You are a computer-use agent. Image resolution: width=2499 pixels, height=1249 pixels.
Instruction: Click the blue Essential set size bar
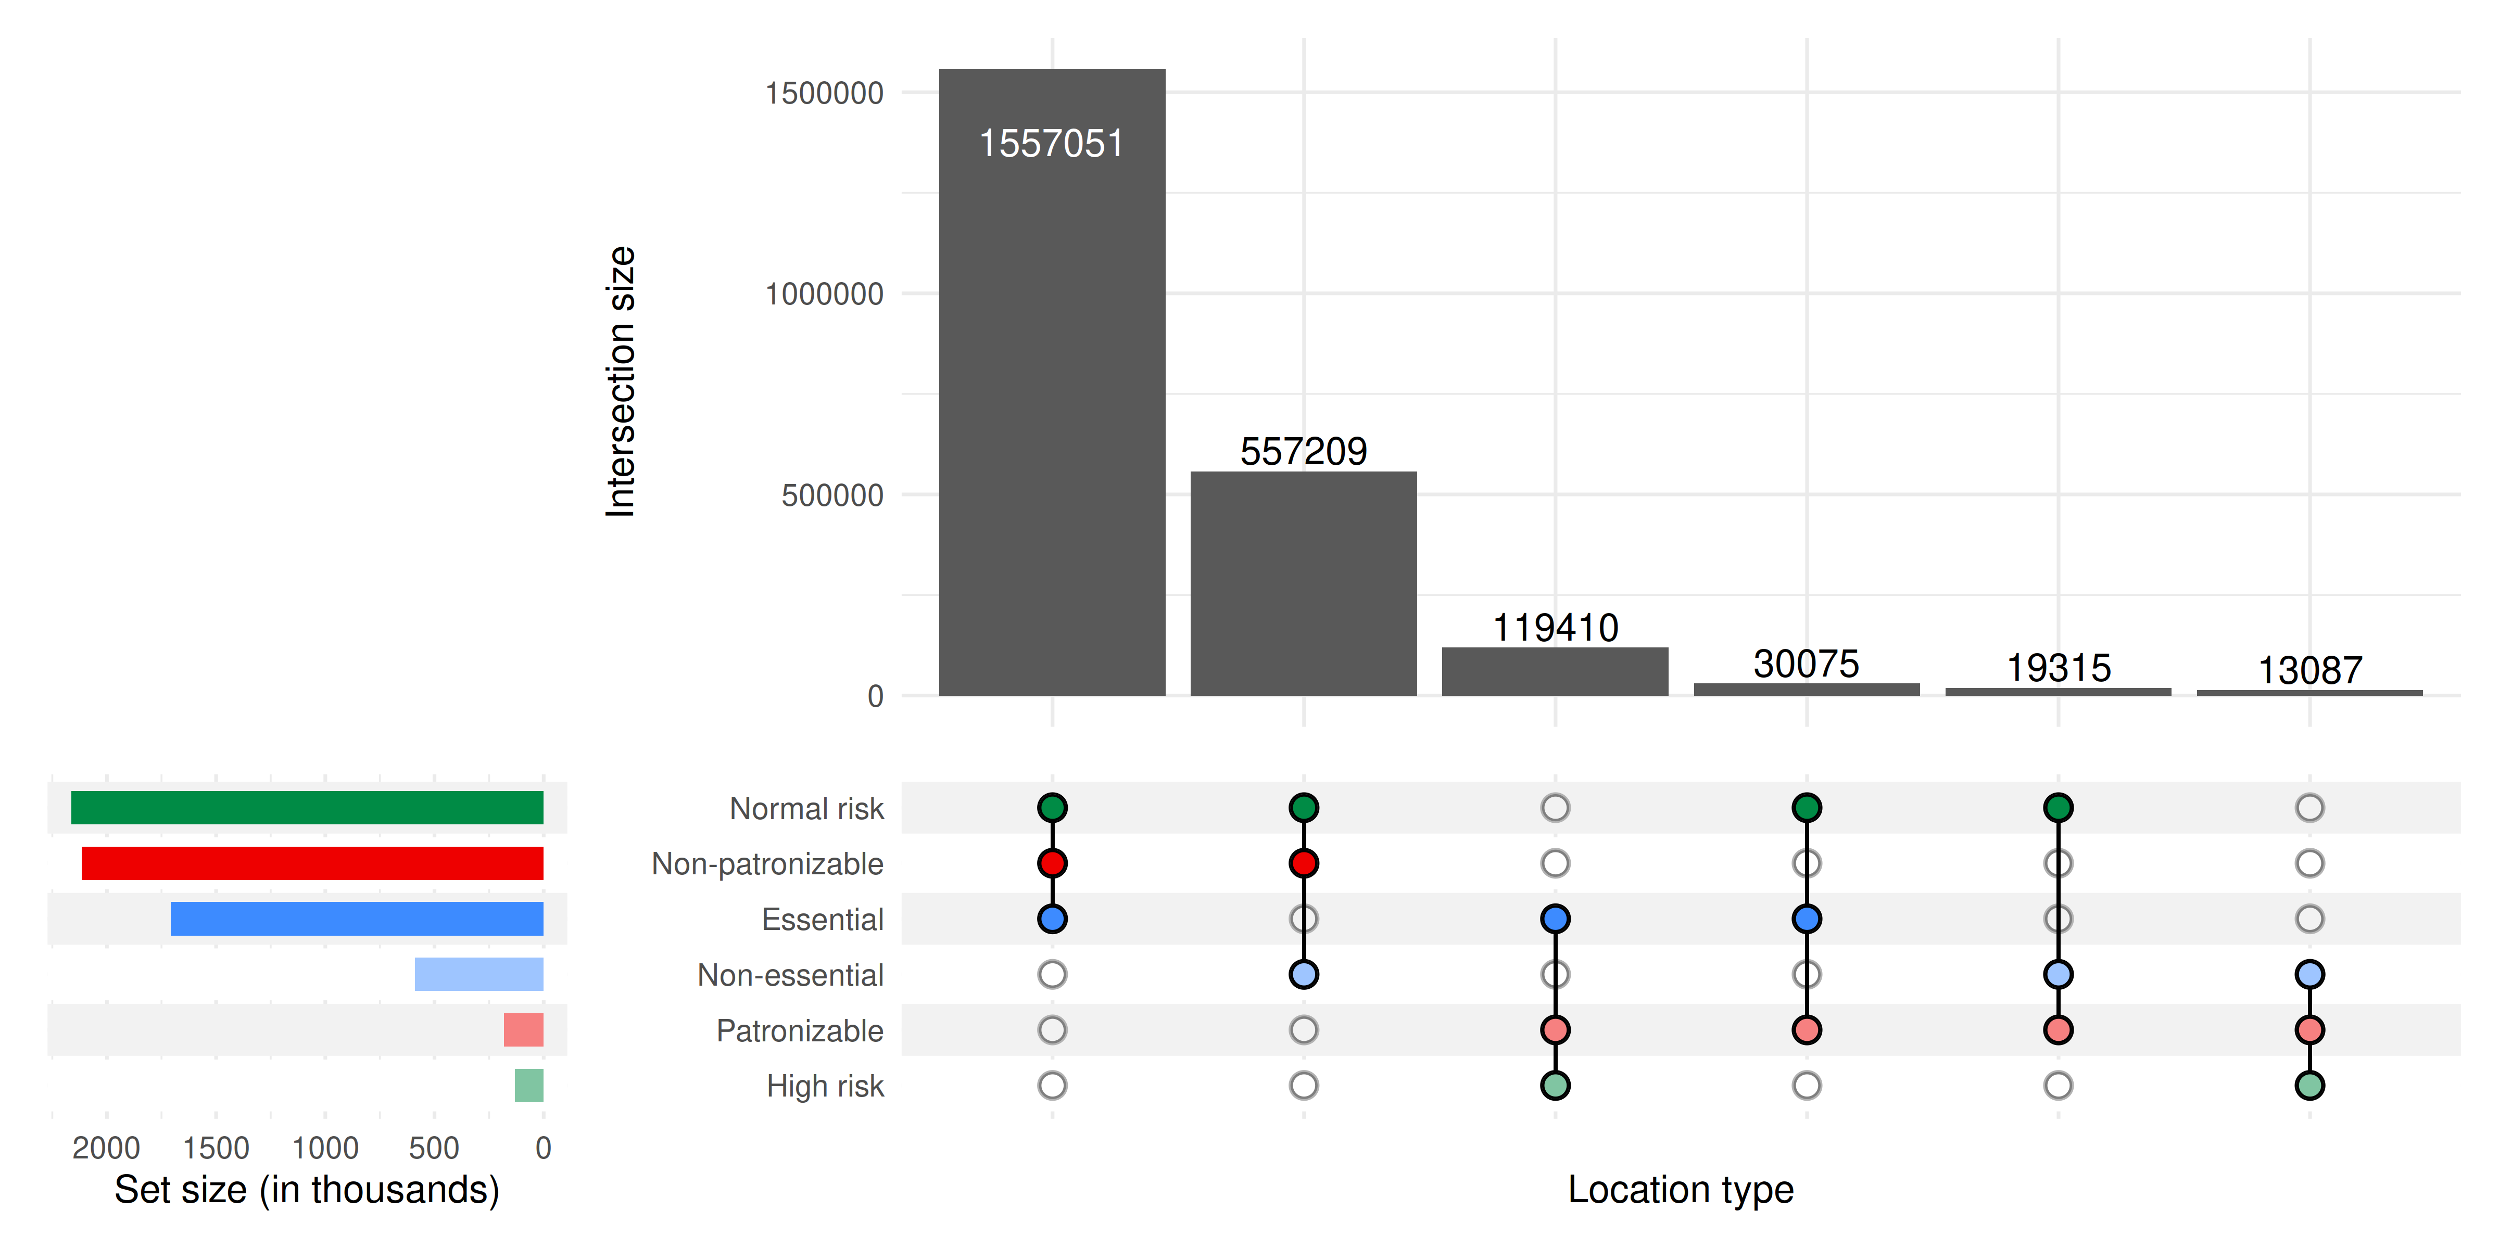(x=357, y=919)
